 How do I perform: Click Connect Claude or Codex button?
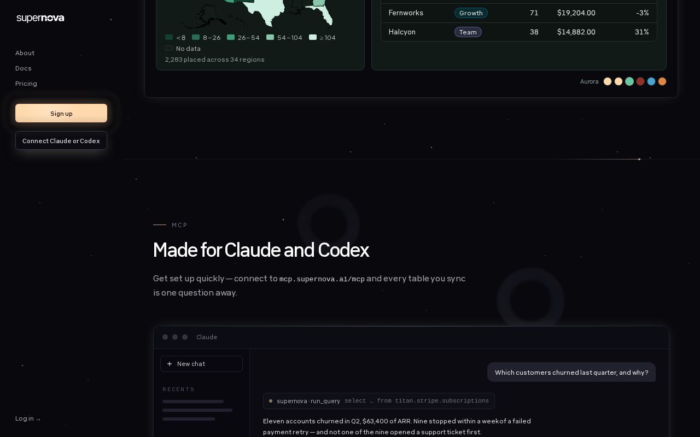click(61, 140)
